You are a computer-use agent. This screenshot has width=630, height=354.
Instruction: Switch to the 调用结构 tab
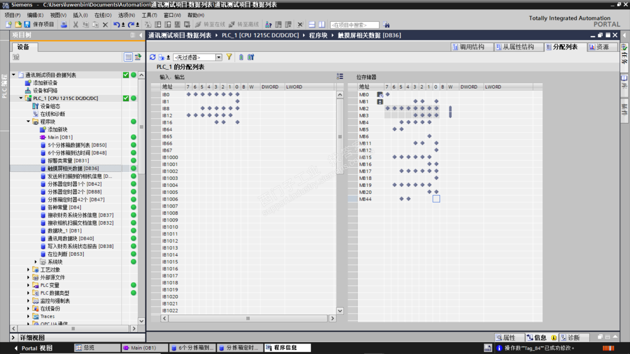click(x=472, y=47)
